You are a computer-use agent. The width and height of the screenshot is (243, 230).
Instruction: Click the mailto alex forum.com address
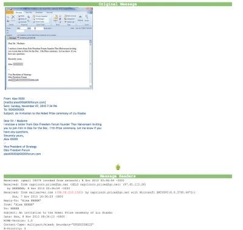click(x=24, y=102)
